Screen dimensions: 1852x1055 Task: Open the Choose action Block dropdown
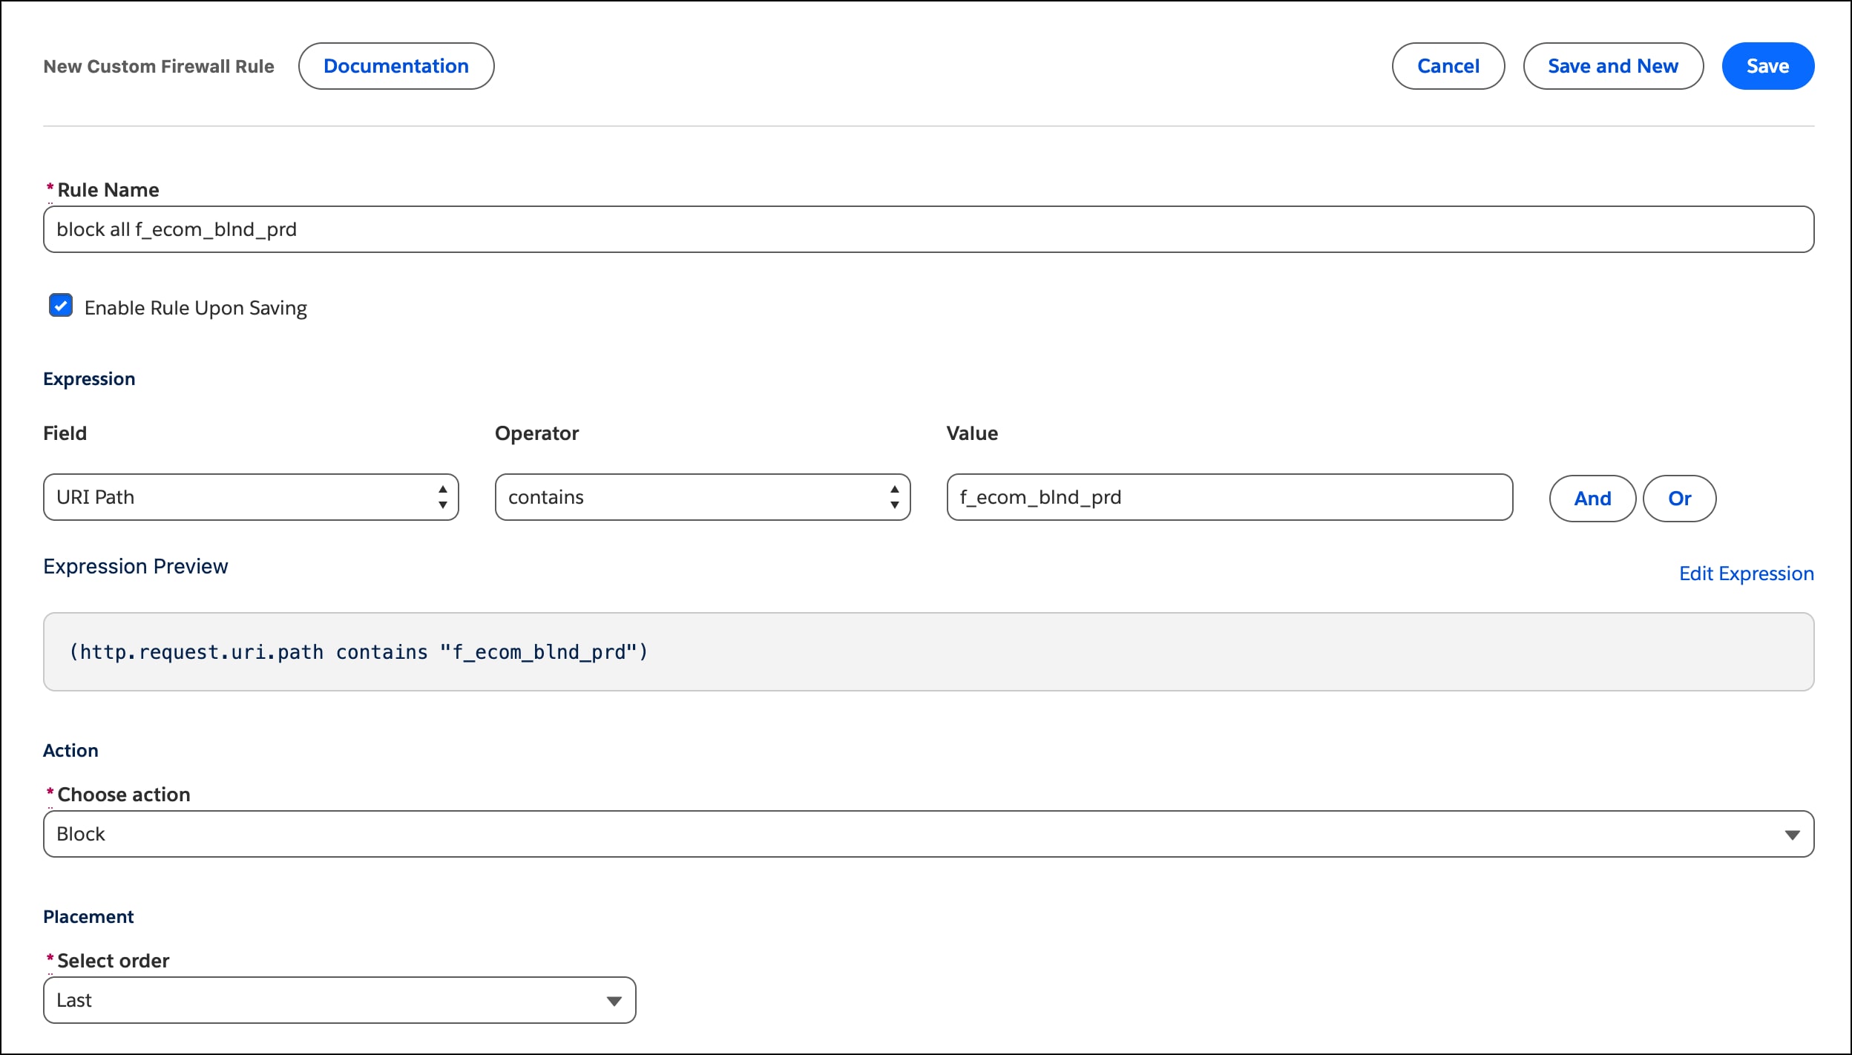click(928, 834)
